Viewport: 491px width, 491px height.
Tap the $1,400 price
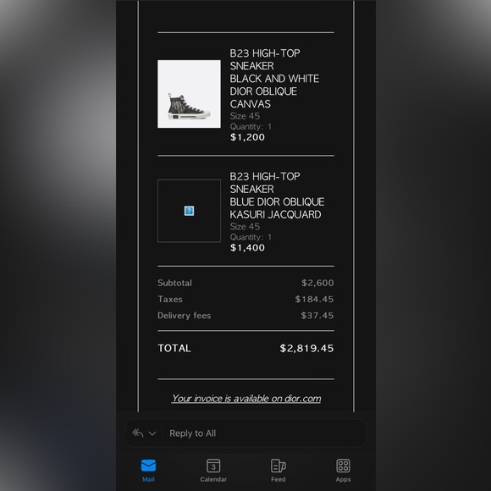pyautogui.click(x=247, y=248)
